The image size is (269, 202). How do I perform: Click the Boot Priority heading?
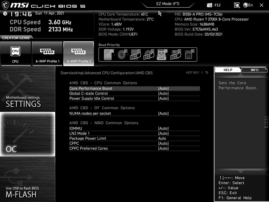coord(109,45)
